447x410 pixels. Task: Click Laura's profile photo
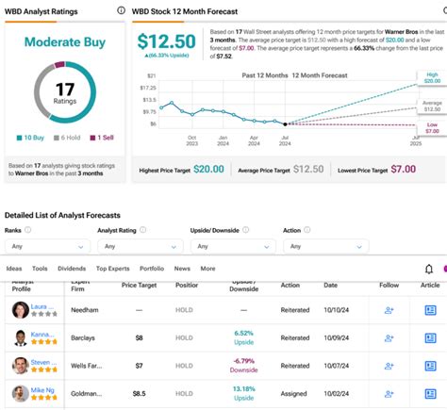pos(21,310)
